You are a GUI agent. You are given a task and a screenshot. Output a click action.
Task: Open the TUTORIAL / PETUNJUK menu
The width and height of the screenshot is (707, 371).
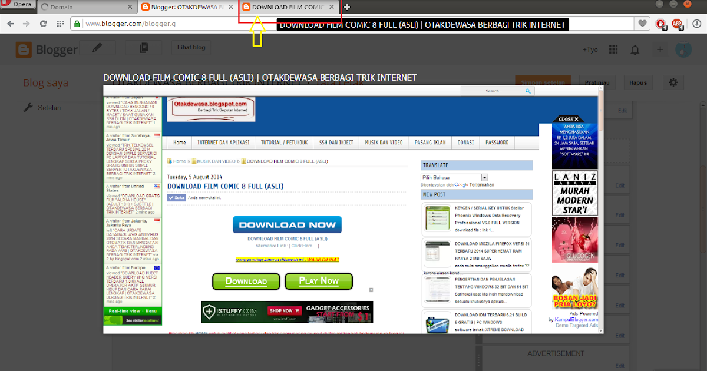284,143
